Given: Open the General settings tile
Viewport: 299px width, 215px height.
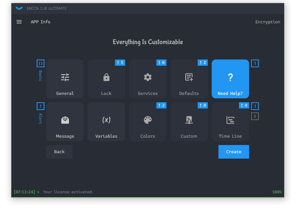Looking at the screenshot, I should coord(65,79).
